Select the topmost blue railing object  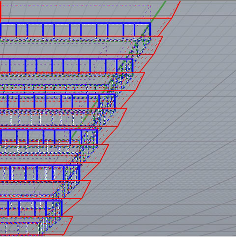[x=75, y=30]
